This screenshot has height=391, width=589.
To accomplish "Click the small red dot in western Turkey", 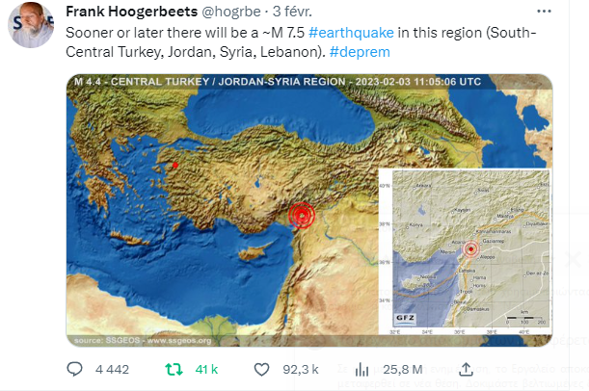I will tap(174, 165).
